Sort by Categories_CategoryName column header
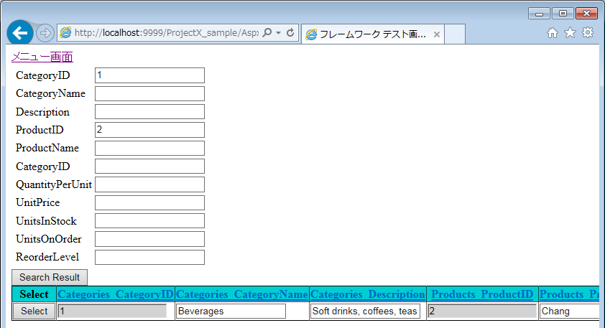 pyautogui.click(x=242, y=294)
